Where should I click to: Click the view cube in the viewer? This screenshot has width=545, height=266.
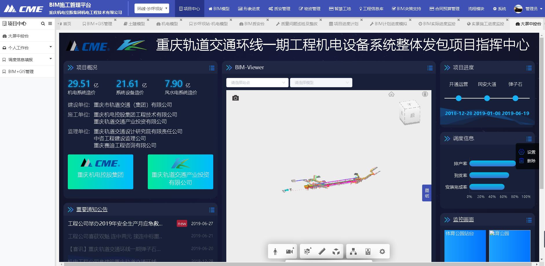point(409,112)
